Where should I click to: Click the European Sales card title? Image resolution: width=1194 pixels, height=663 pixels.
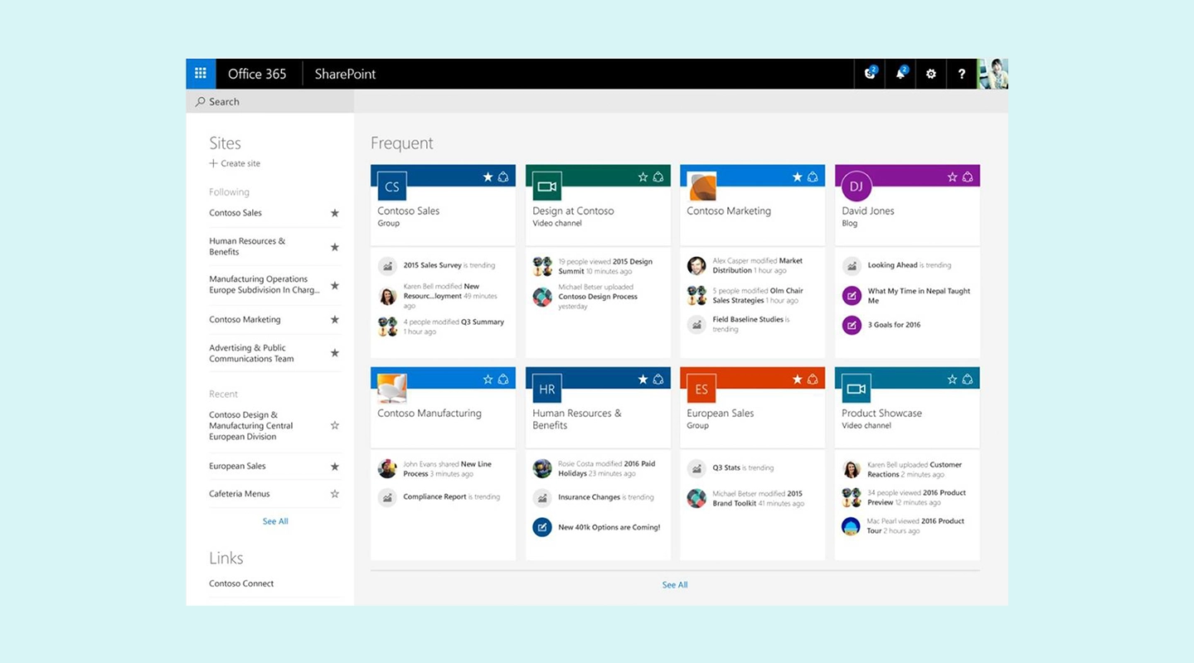click(x=721, y=414)
